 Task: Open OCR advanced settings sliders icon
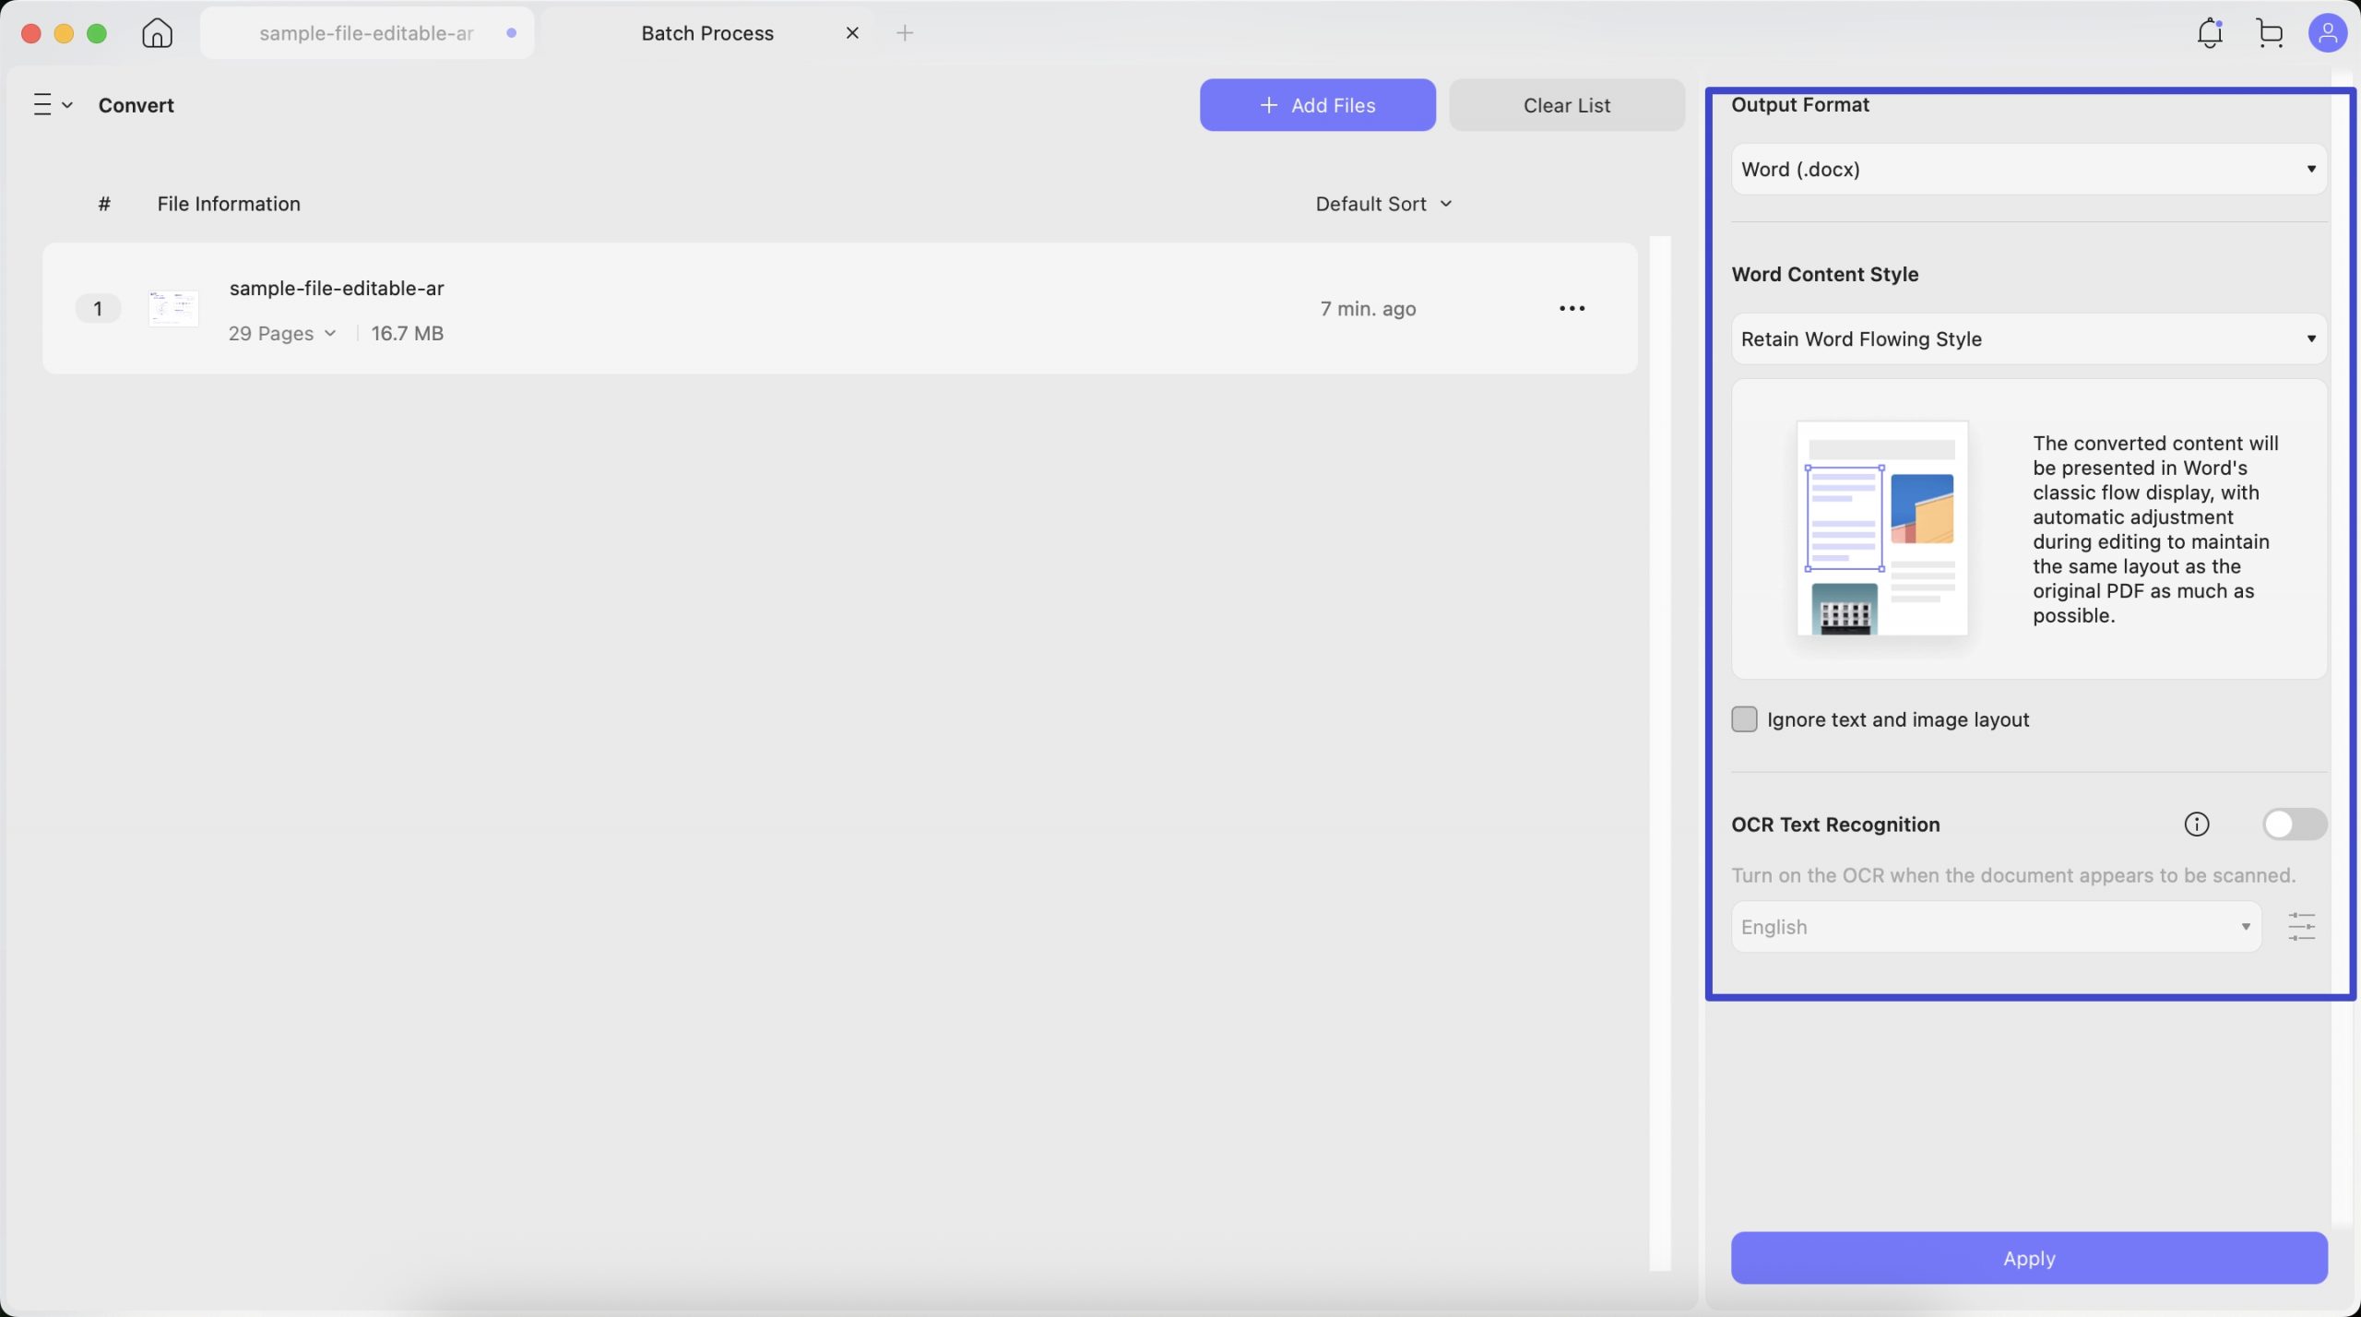2301,927
